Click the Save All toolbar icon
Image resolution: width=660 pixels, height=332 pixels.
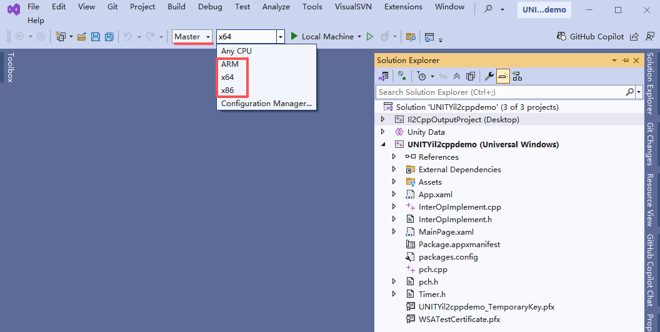[109, 37]
